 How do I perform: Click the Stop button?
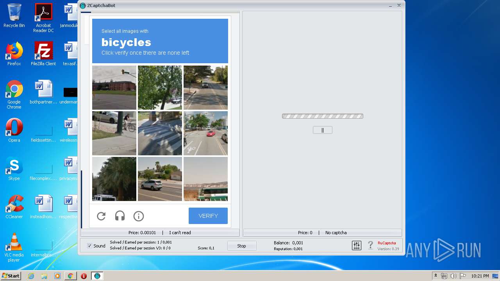click(x=242, y=246)
